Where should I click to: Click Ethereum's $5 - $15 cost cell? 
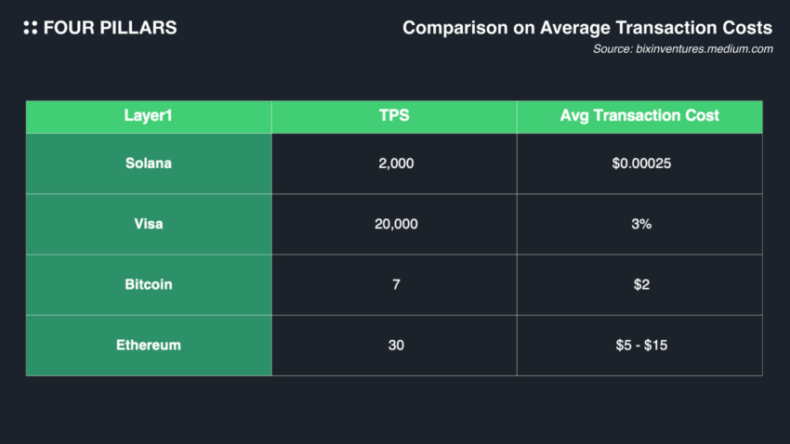pyautogui.click(x=639, y=345)
